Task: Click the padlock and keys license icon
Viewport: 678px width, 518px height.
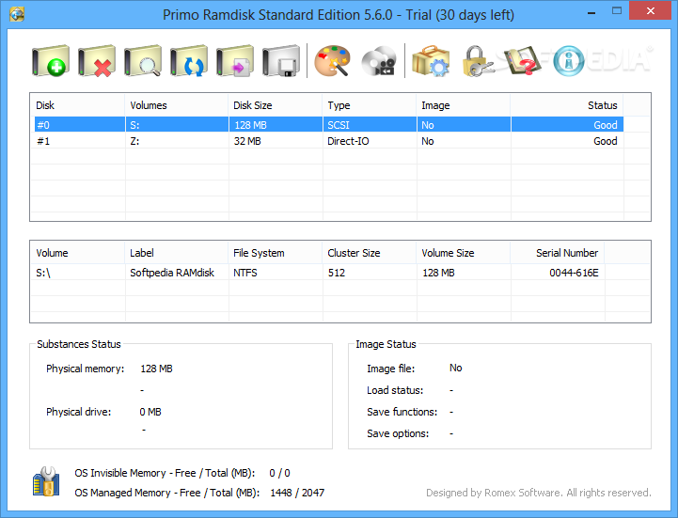Action: 477,61
